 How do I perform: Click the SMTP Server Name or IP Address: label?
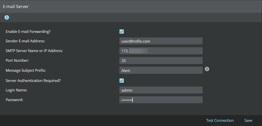(34, 51)
